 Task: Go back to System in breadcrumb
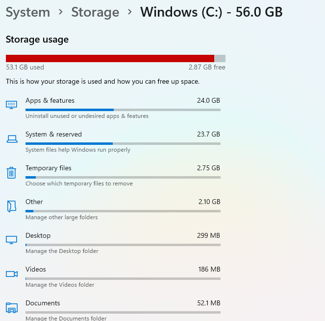[28, 12]
